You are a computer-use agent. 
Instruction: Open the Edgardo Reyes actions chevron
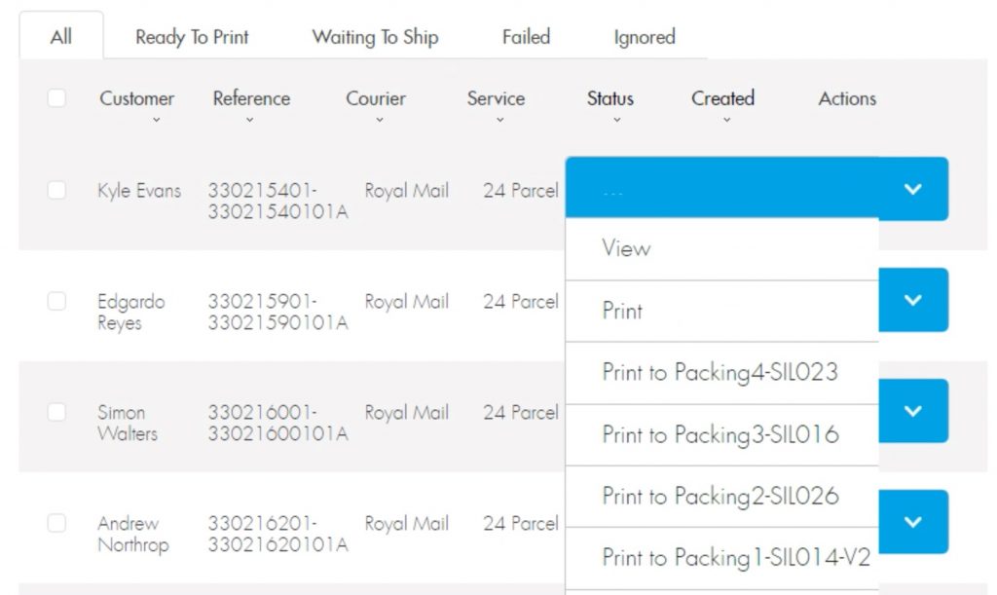coord(911,301)
